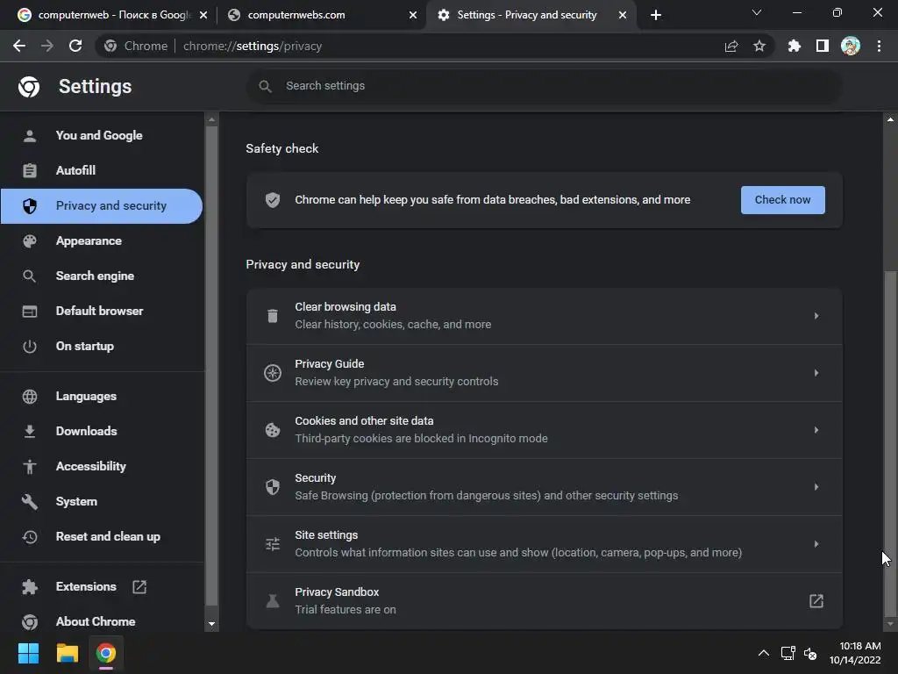
Task: Open a new tab with plus button
Action: [x=656, y=15]
